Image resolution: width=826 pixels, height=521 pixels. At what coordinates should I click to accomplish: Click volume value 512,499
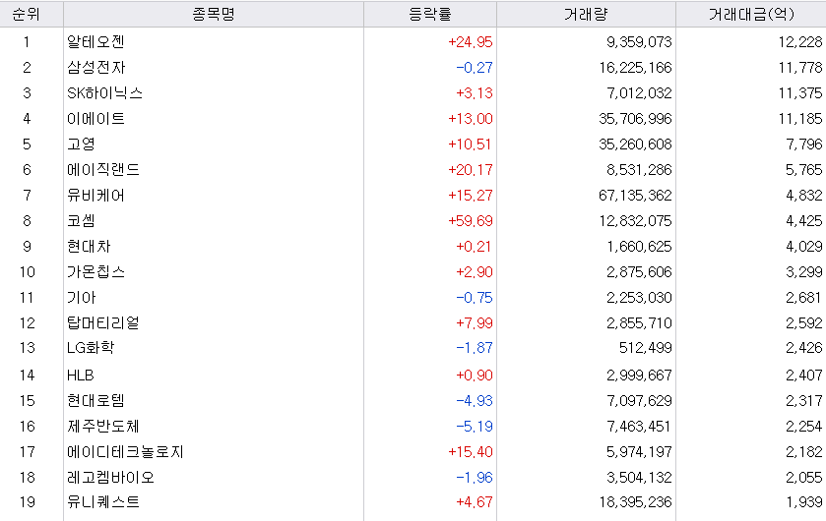point(645,348)
